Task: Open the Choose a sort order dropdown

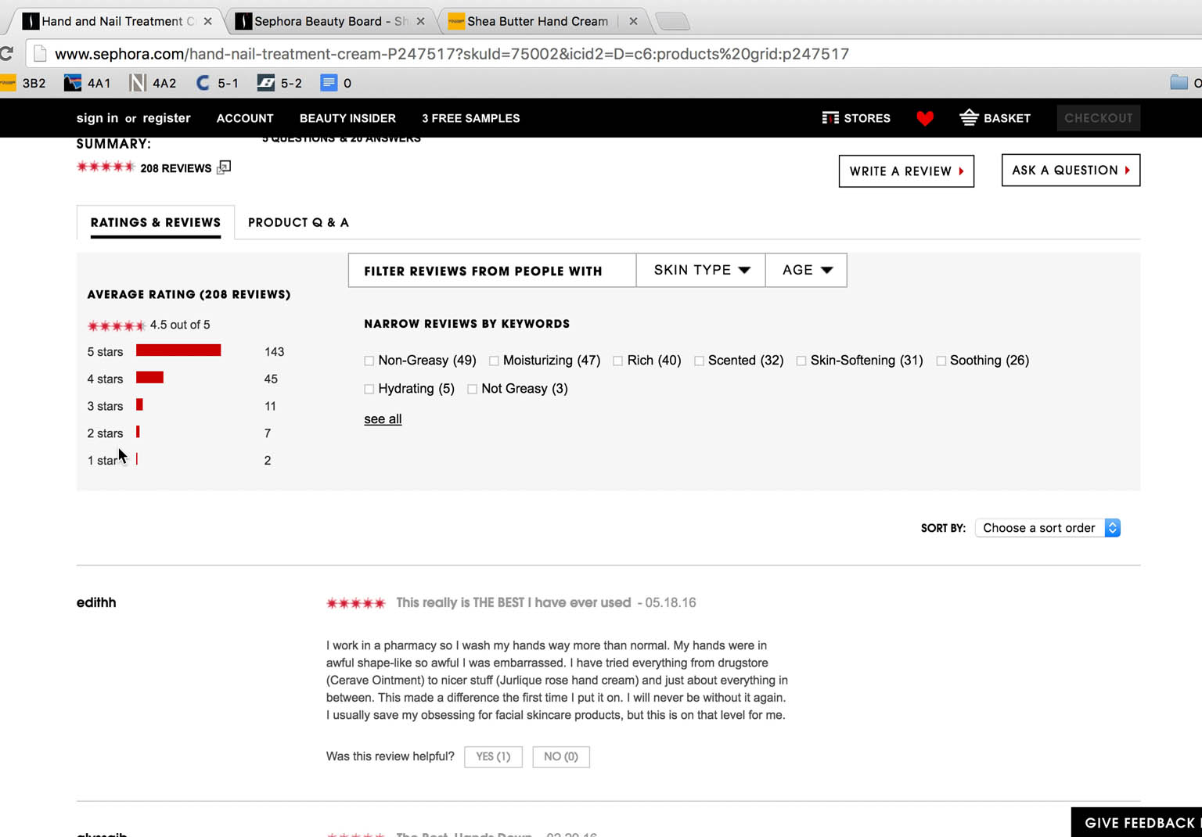Action: pyautogui.click(x=1048, y=528)
